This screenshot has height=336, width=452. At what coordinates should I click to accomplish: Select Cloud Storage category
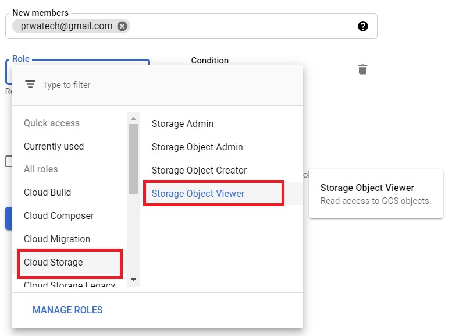point(69,263)
